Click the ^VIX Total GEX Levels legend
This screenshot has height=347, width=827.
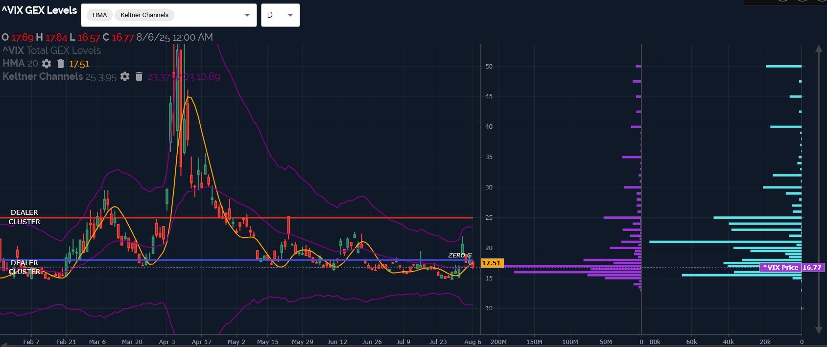(x=52, y=50)
